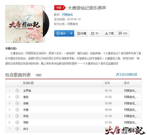This screenshot has width=147, height=135.
Task: Play track 2 皇宫
Action: click(17, 97)
